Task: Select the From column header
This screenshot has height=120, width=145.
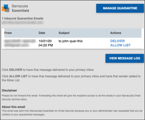Action: (x=8, y=33)
